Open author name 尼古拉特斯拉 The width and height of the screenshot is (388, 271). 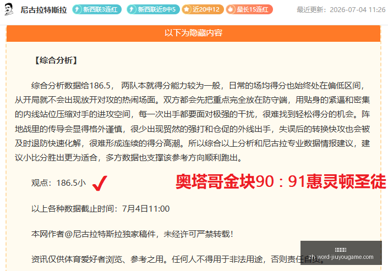43,10
